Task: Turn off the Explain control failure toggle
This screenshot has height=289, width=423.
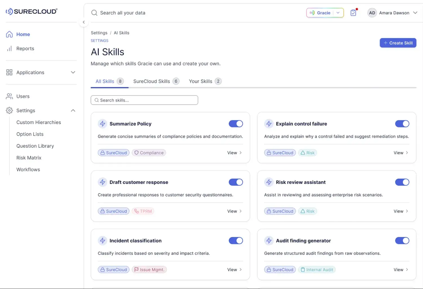Action: pos(402,124)
